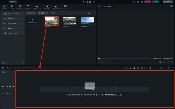Collapse the media sidebar with the arrow button
This screenshot has width=175, height=109.
(23, 63)
